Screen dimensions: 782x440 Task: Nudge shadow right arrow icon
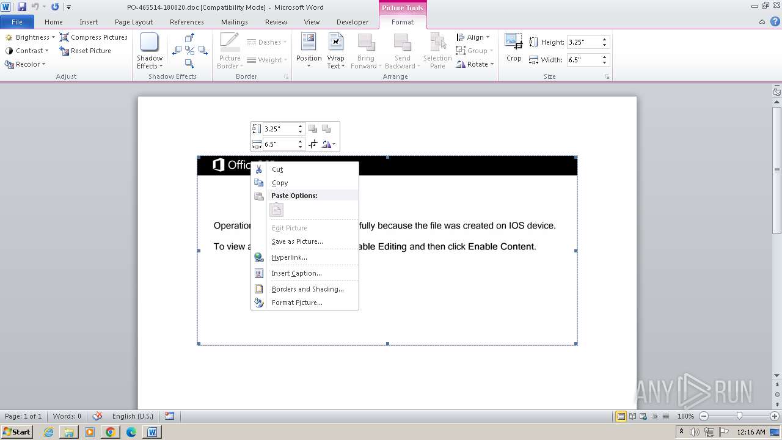tap(202, 51)
